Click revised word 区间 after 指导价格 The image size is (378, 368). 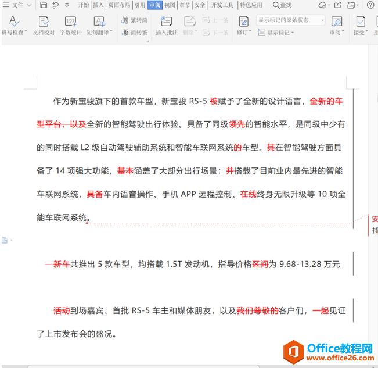click(260, 265)
